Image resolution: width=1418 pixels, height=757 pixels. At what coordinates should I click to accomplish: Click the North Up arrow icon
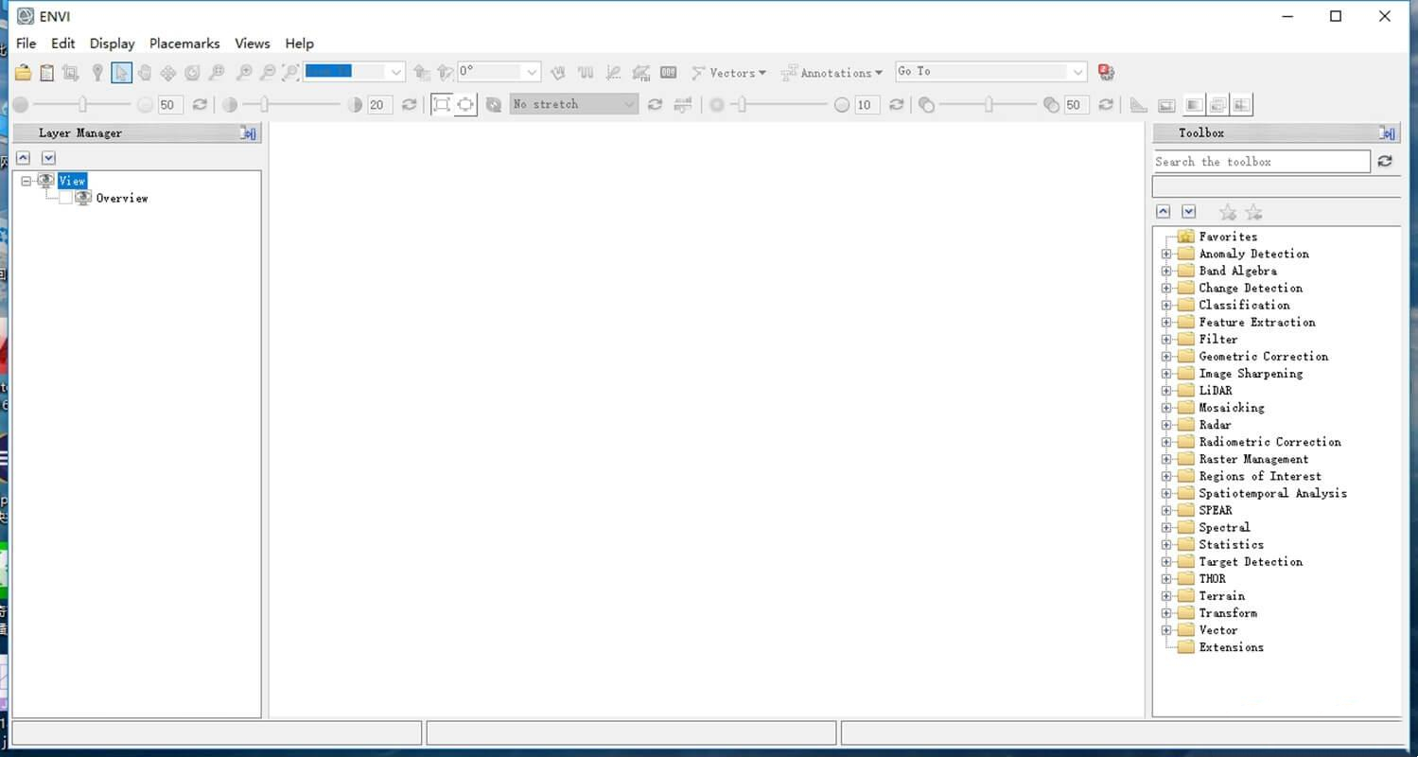pyautogui.click(x=422, y=72)
